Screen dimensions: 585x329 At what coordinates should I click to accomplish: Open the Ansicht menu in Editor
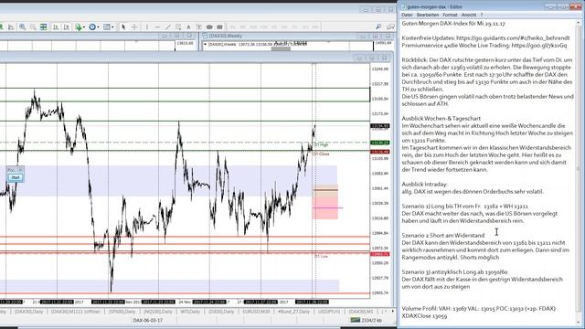(x=469, y=15)
